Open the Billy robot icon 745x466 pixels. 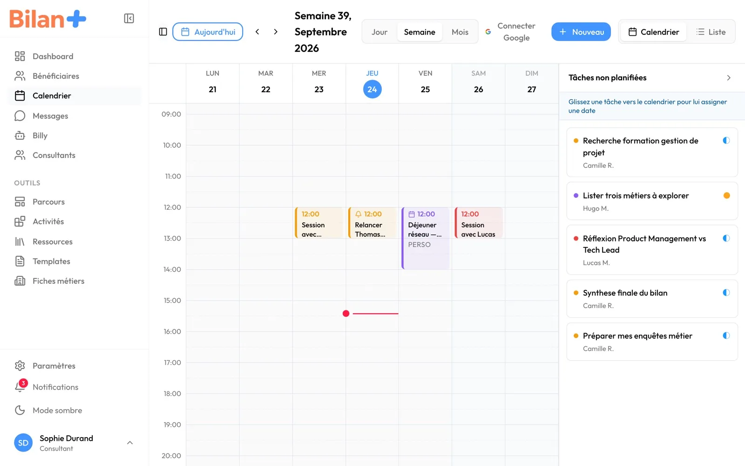(x=20, y=136)
